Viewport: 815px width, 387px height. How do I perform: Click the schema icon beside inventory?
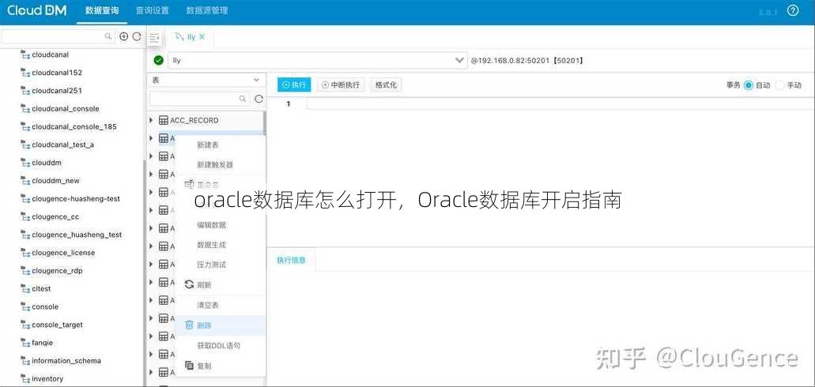click(25, 378)
